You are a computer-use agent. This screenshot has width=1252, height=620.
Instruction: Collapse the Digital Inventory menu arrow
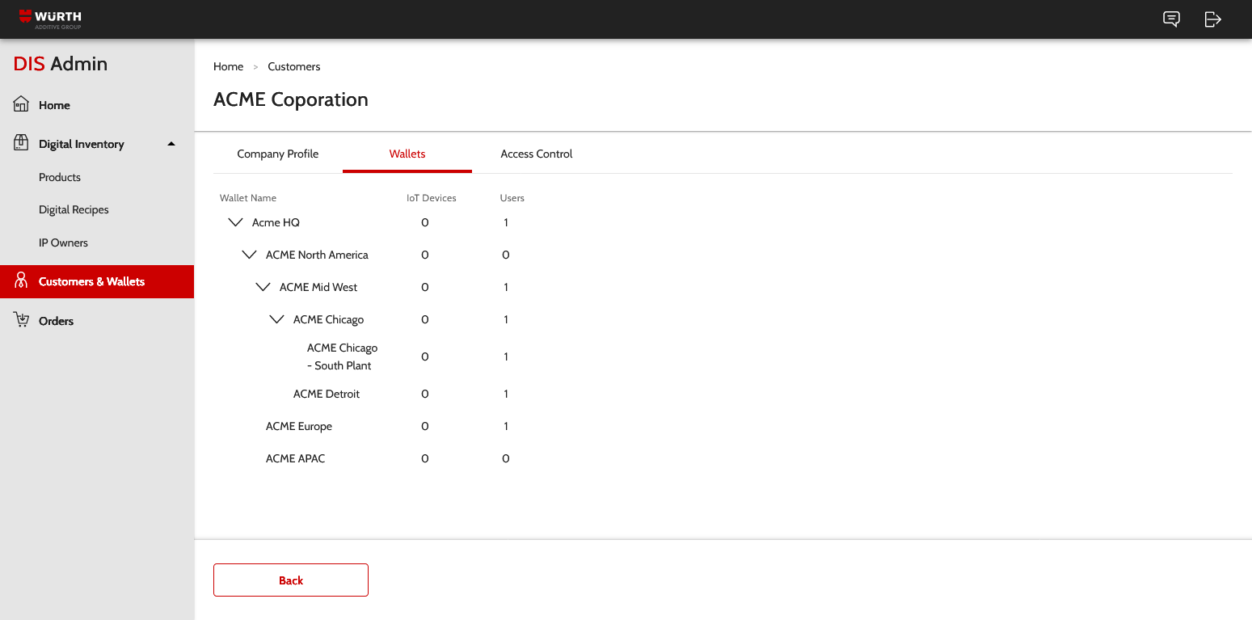click(171, 144)
